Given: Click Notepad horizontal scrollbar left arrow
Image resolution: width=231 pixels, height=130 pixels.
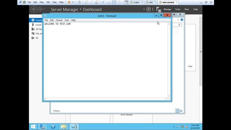Looking at the screenshot, I should (x=45, y=99).
